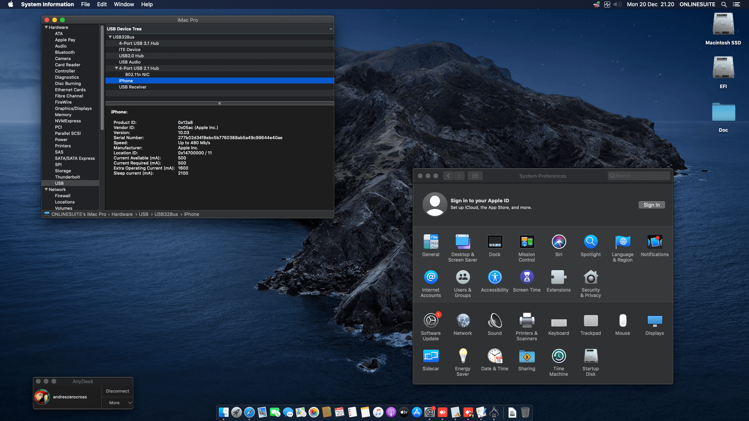Image resolution: width=749 pixels, height=421 pixels.
Task: Open Extensions preferences
Action: click(559, 281)
